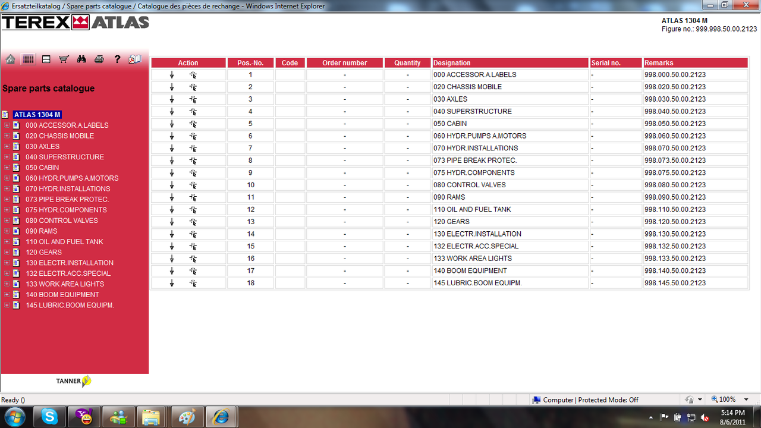Viewport: 761px width, 428px height.
Task: Open help with the question mark icon
Action: (117, 59)
